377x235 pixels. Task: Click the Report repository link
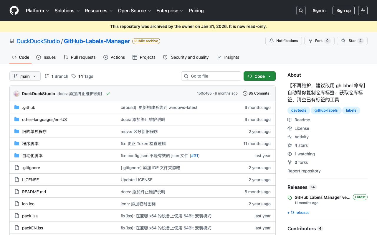pyautogui.click(x=304, y=171)
